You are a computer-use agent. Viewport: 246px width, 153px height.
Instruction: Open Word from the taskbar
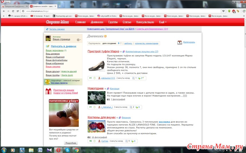pos(40,150)
